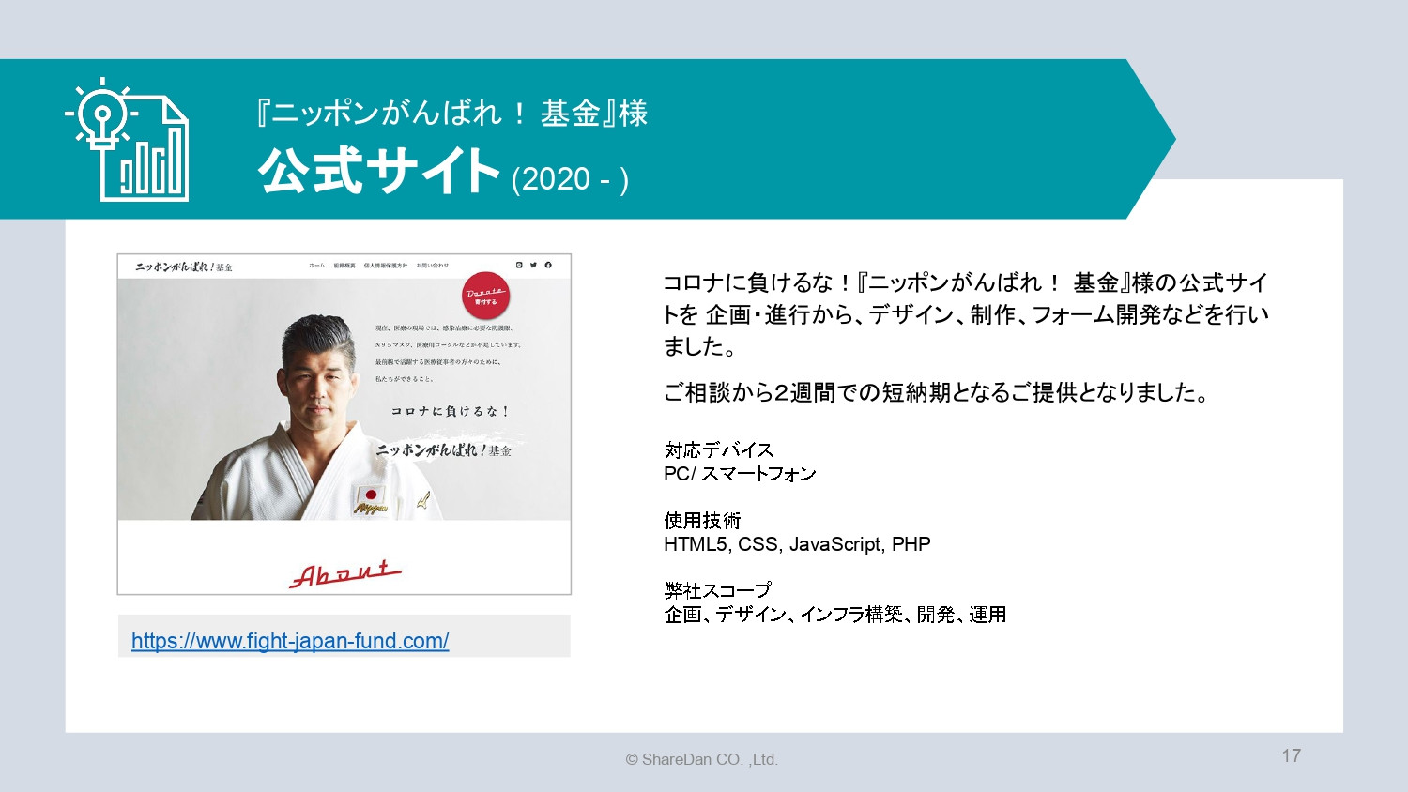
Task: Click the camera-style social icon farthest left
Action: [518, 264]
